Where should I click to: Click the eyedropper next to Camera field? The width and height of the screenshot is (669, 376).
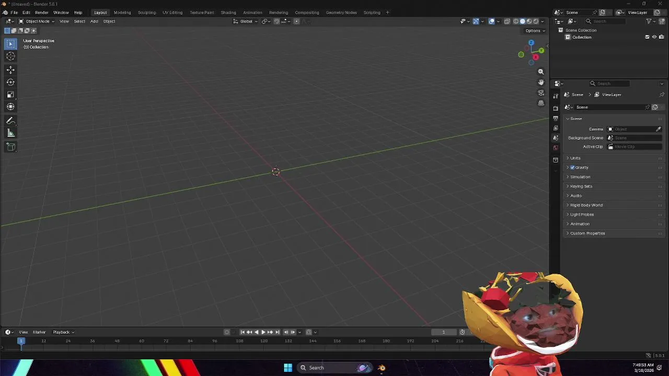659,129
